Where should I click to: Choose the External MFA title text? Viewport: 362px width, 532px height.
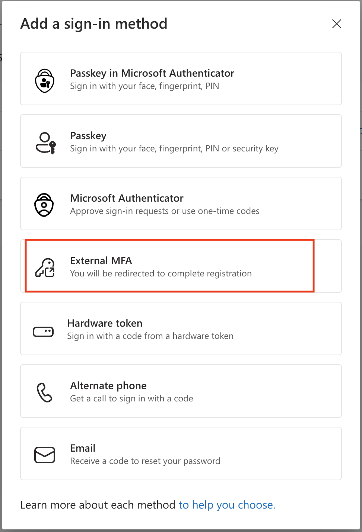click(x=101, y=260)
